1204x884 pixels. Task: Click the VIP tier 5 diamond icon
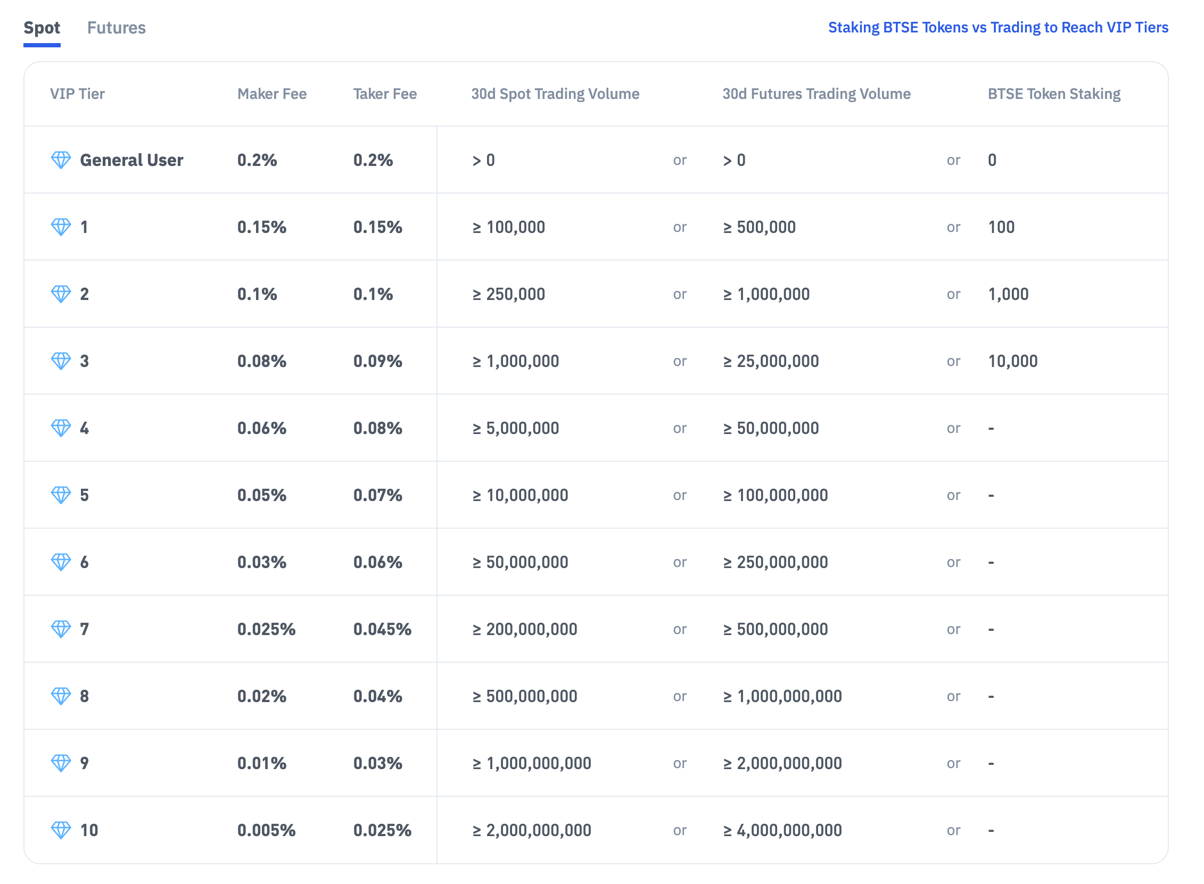[x=61, y=495]
